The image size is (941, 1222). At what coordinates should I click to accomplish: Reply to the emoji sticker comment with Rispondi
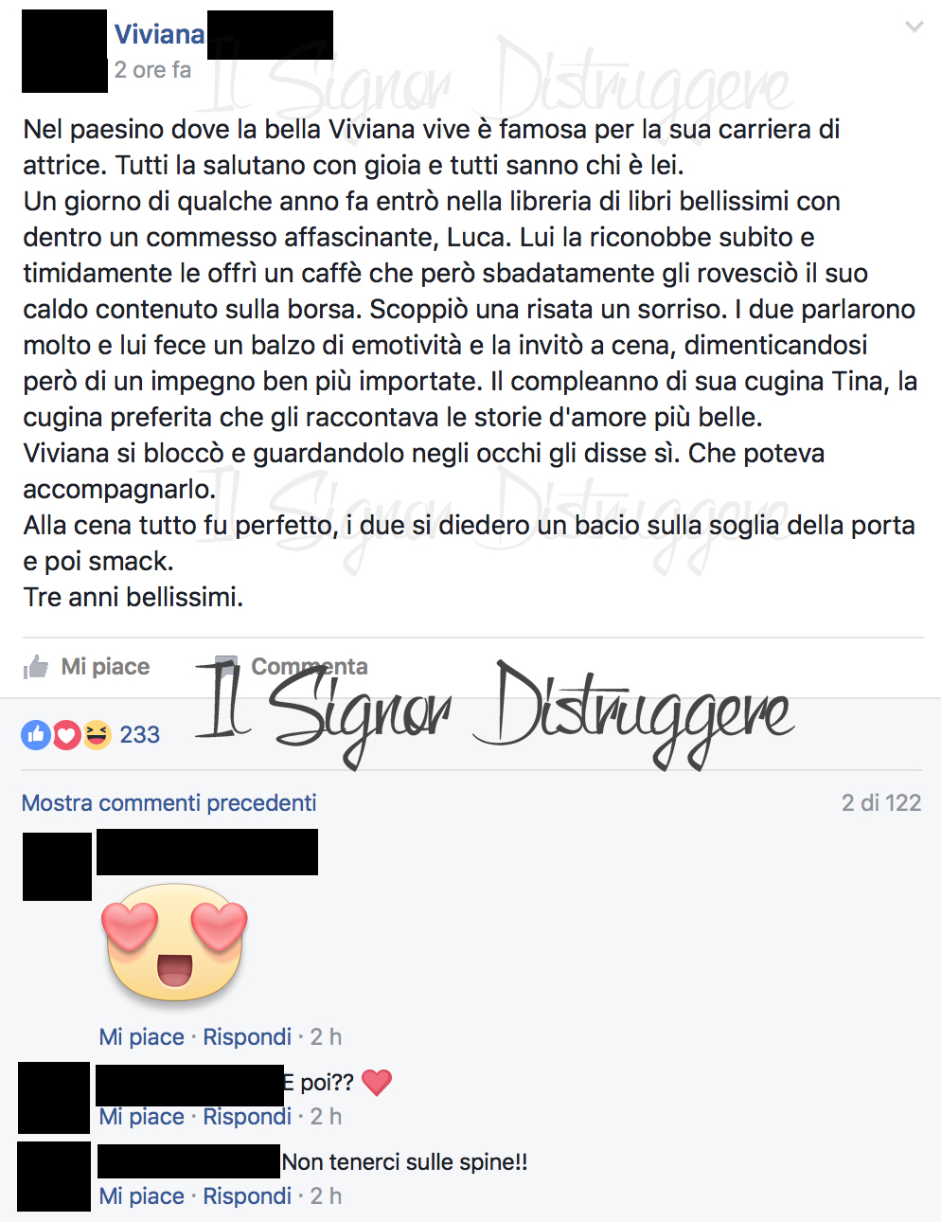(x=247, y=1037)
